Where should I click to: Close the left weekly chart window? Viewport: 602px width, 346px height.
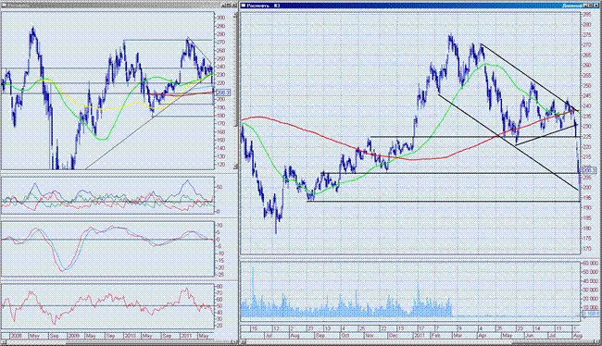(x=234, y=5)
